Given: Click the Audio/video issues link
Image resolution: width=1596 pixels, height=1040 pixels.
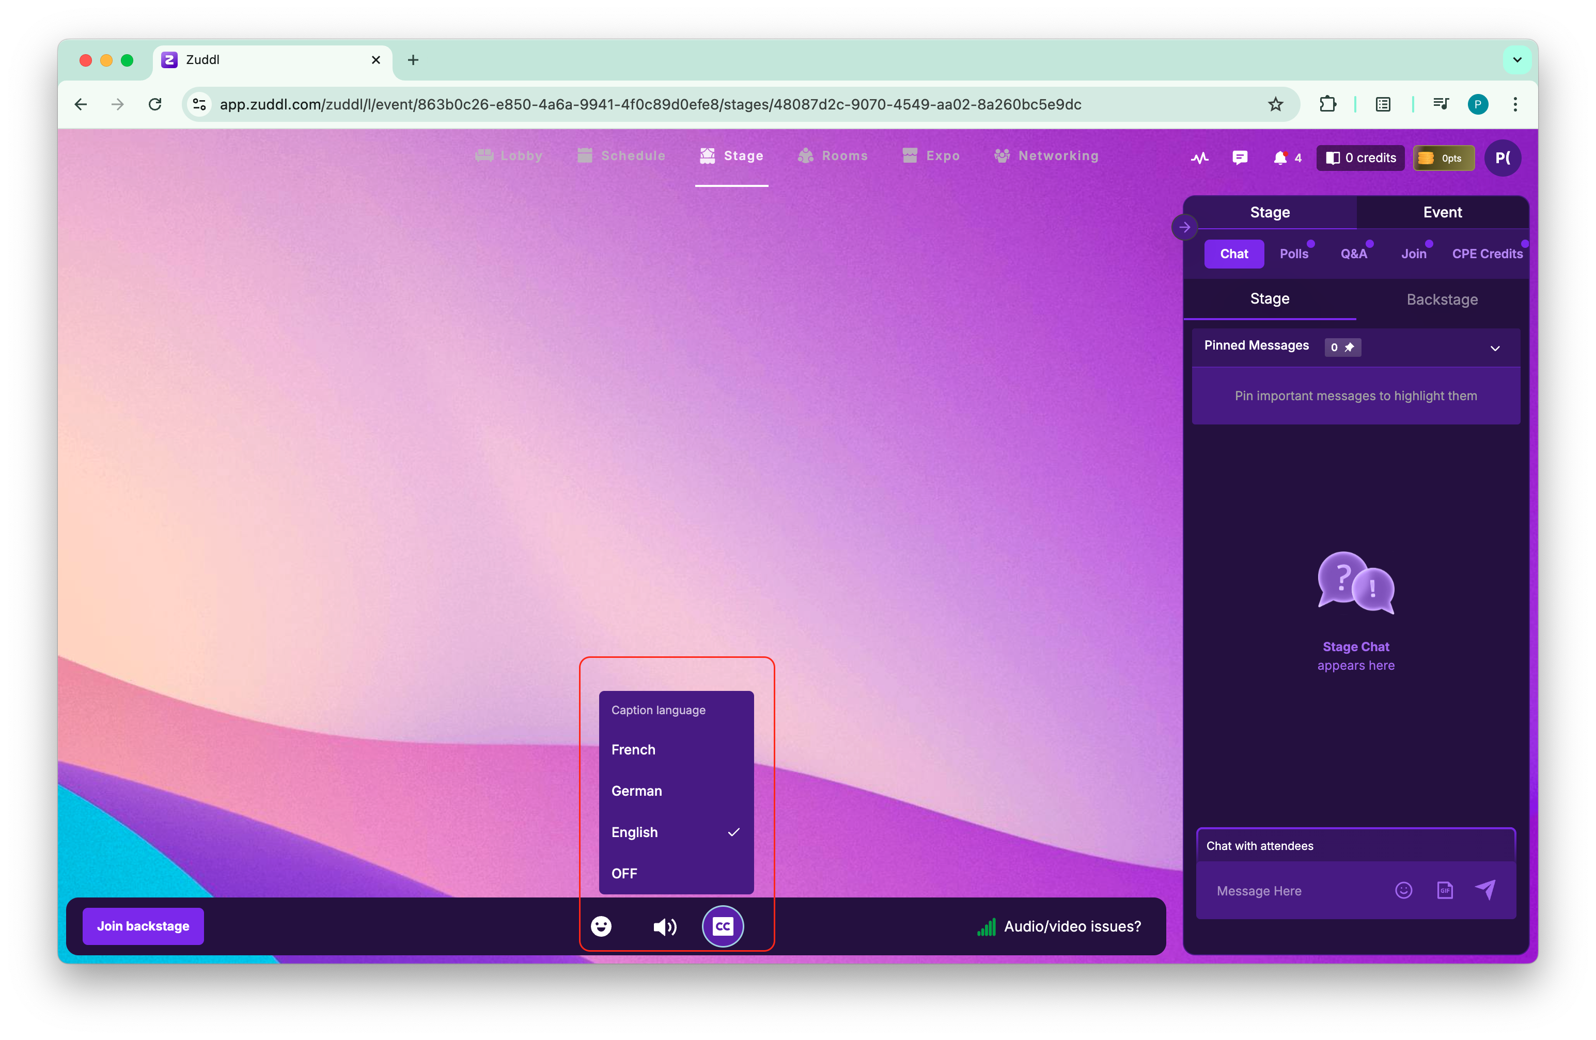Looking at the screenshot, I should tap(1072, 926).
